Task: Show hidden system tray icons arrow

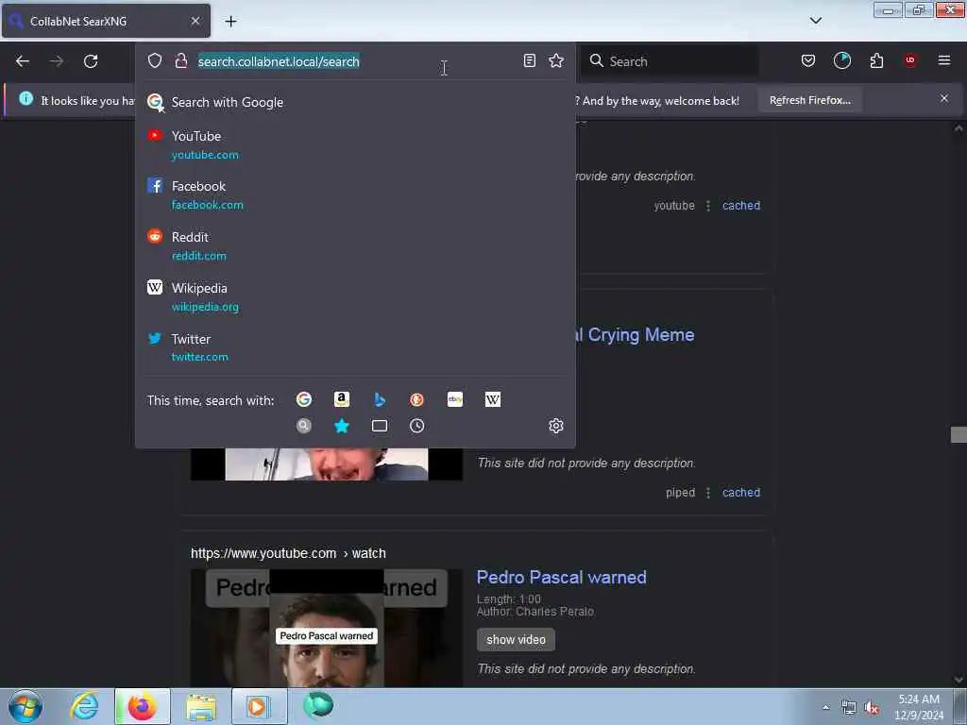Action: pos(825,707)
